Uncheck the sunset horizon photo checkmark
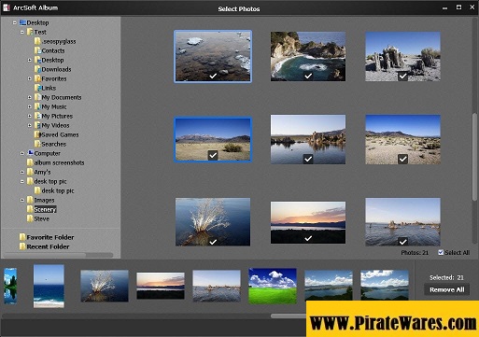Screen dimensions: 479x337 [x=308, y=238]
